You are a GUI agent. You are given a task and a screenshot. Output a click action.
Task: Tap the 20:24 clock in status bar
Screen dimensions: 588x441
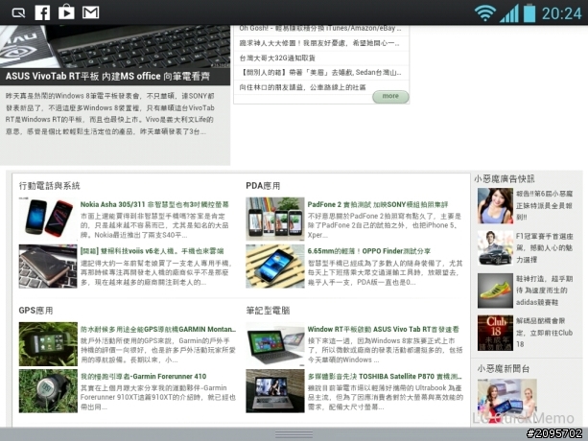(561, 13)
